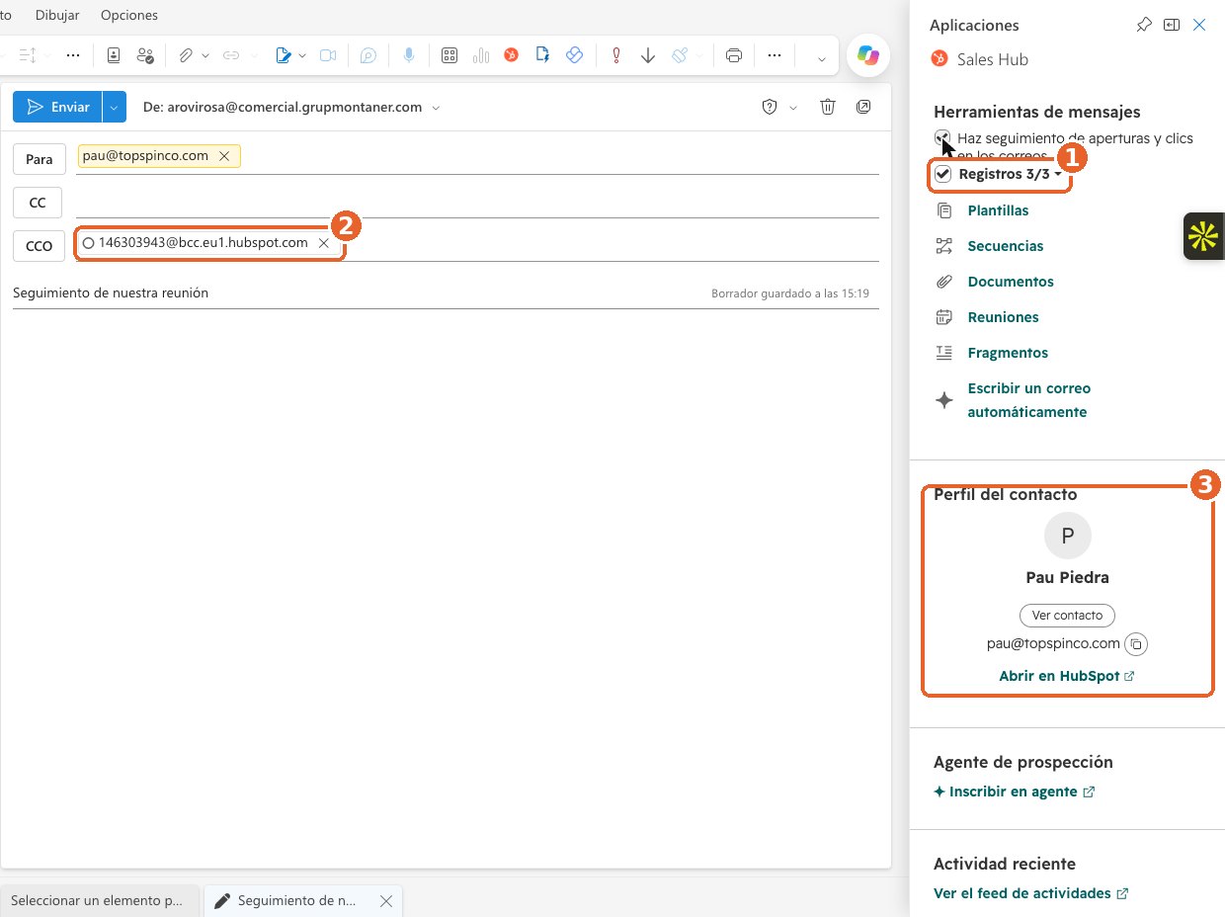The image size is (1225, 917).
Task: Switch to 'Seleccionar un elemento p...' bottom tab
Action: click(x=100, y=901)
